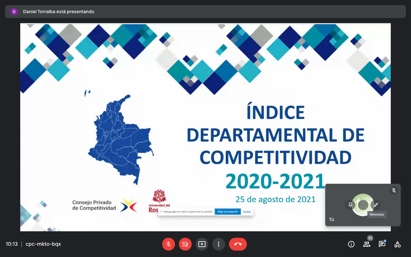Click the "Dejar de compartir" button
Screen dimensions: 411x257
tap(228, 212)
